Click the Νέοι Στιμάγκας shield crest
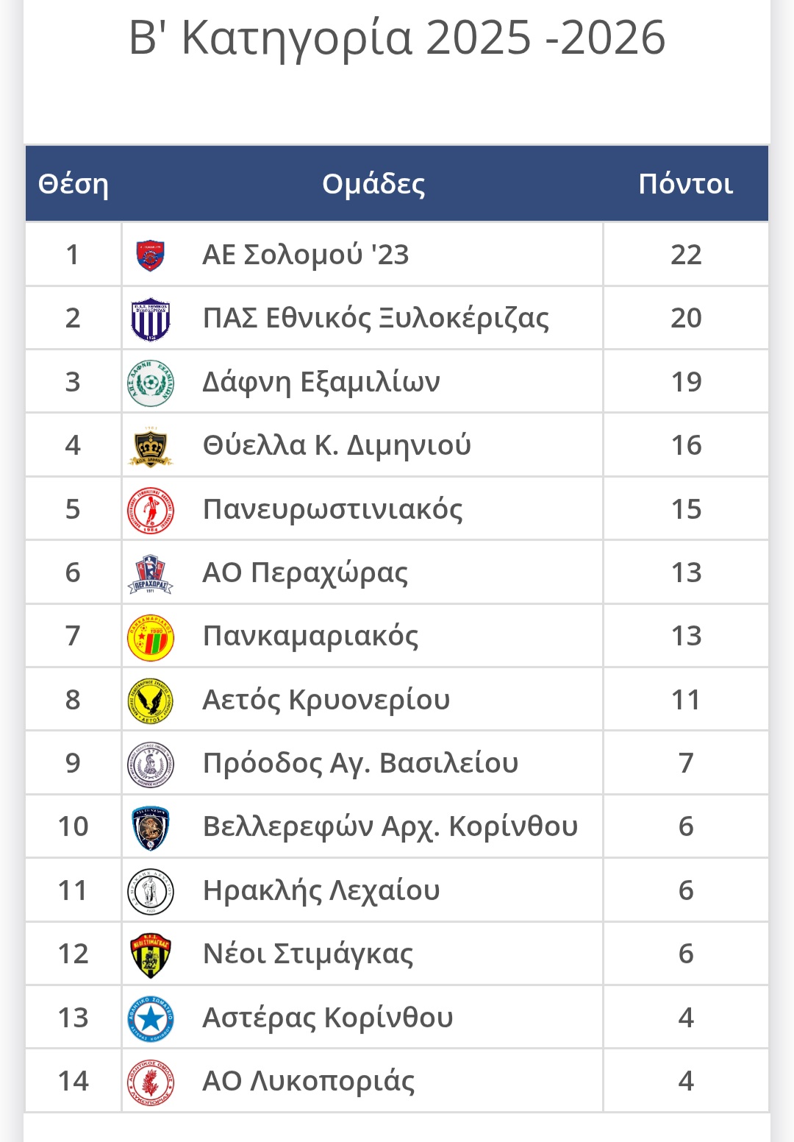 tap(150, 955)
